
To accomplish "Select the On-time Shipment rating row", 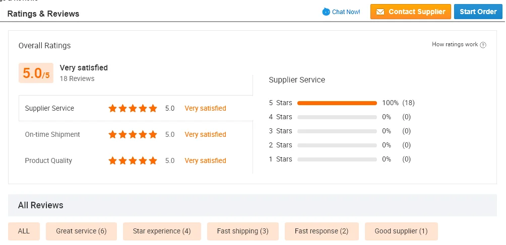I will coord(52,134).
